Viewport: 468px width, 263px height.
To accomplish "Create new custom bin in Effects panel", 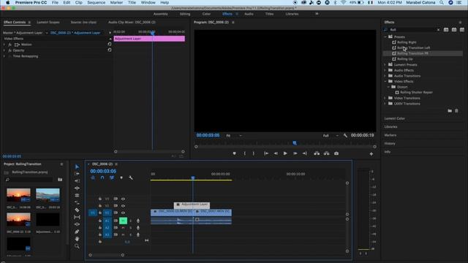I will (x=450, y=111).
